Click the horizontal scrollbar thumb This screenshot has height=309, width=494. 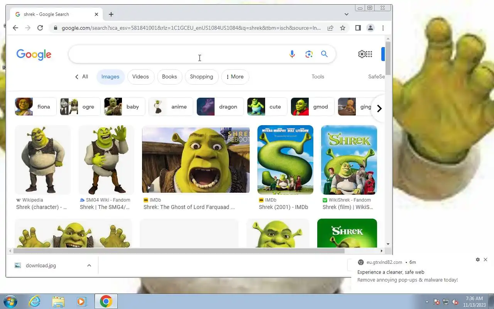(179, 251)
